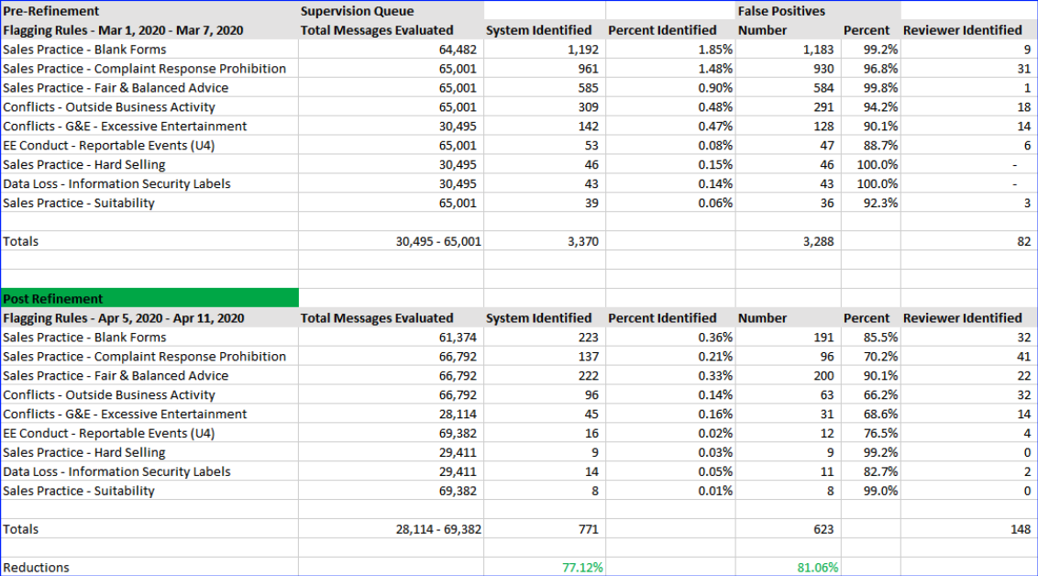The height and width of the screenshot is (576, 1038).
Task: Select the '0.36%' percent identified cell
Action: point(670,338)
